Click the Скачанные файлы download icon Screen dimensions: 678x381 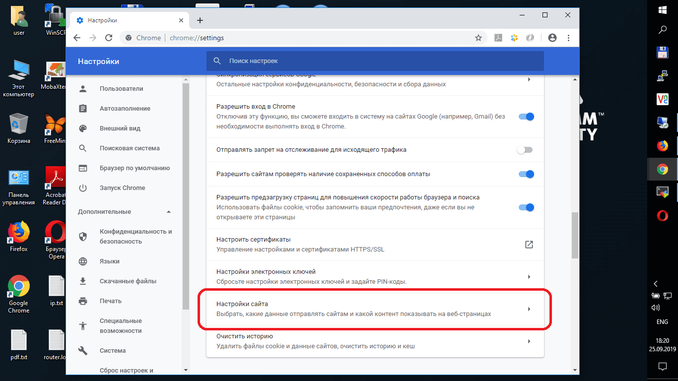pyautogui.click(x=83, y=281)
